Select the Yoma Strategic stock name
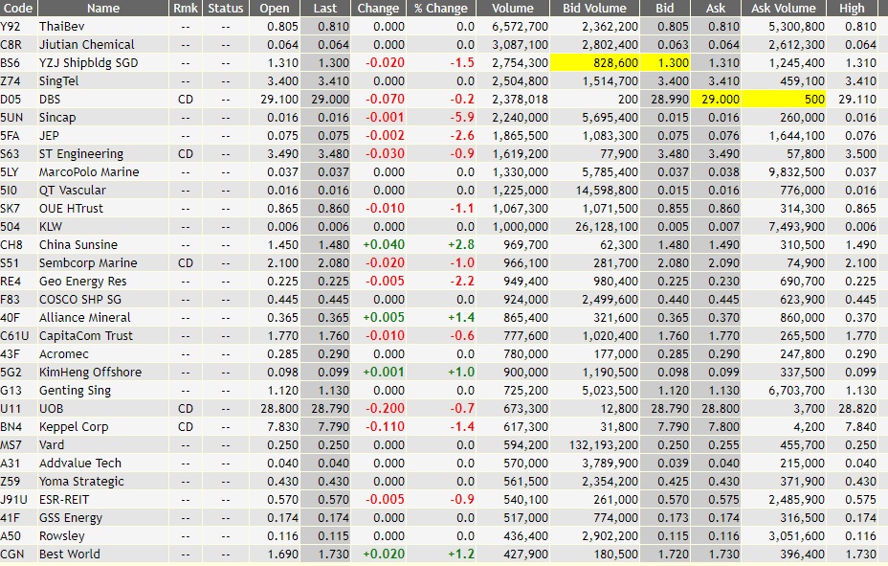The width and height of the screenshot is (888, 566). point(81,482)
